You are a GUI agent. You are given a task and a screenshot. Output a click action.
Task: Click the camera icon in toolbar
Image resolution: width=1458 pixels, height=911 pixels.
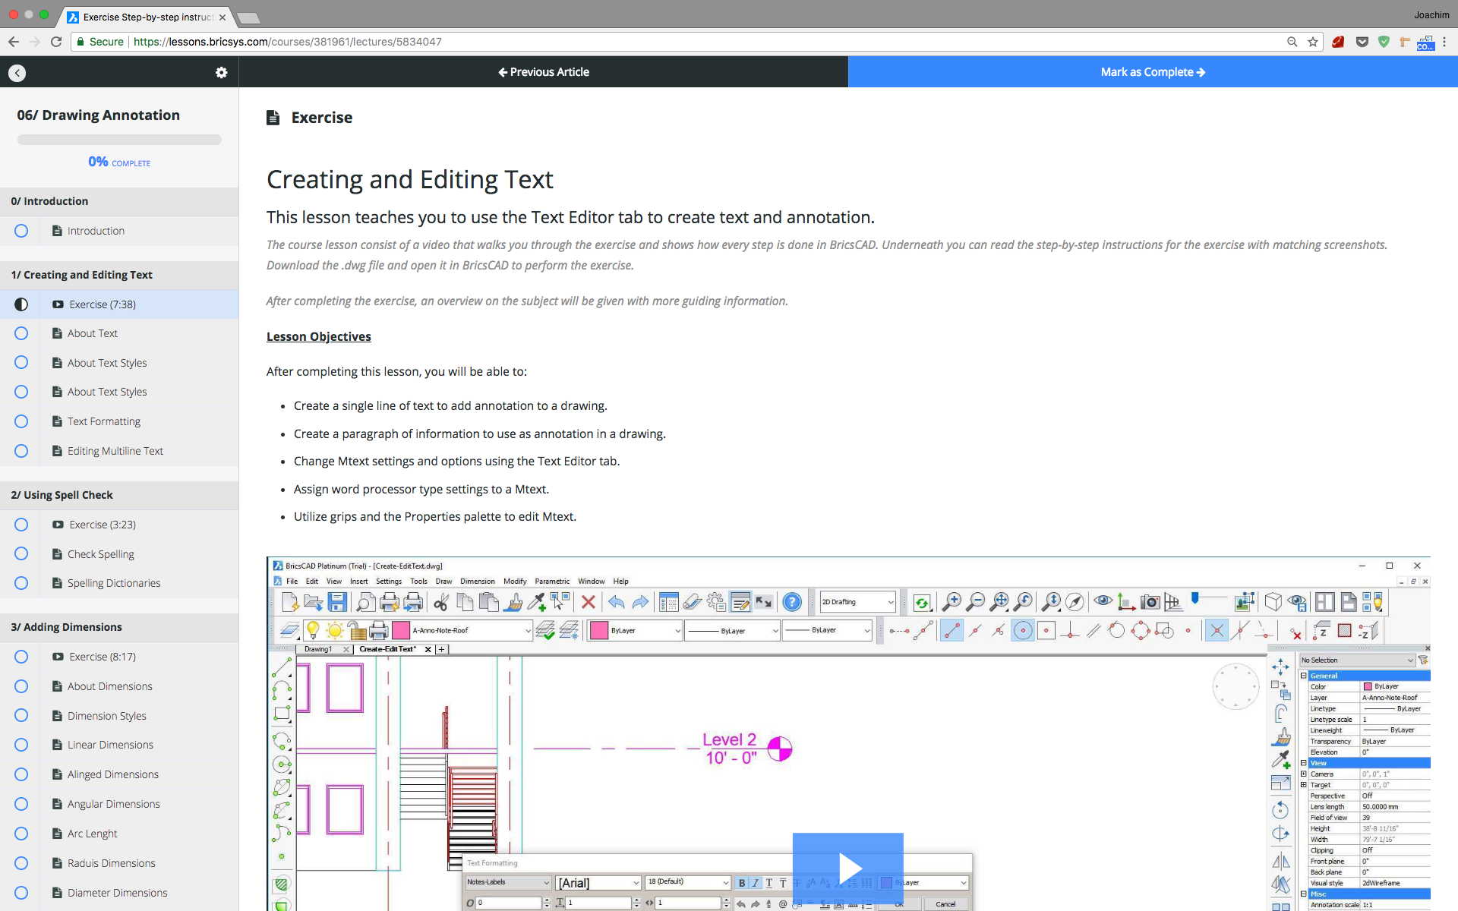point(1150,602)
